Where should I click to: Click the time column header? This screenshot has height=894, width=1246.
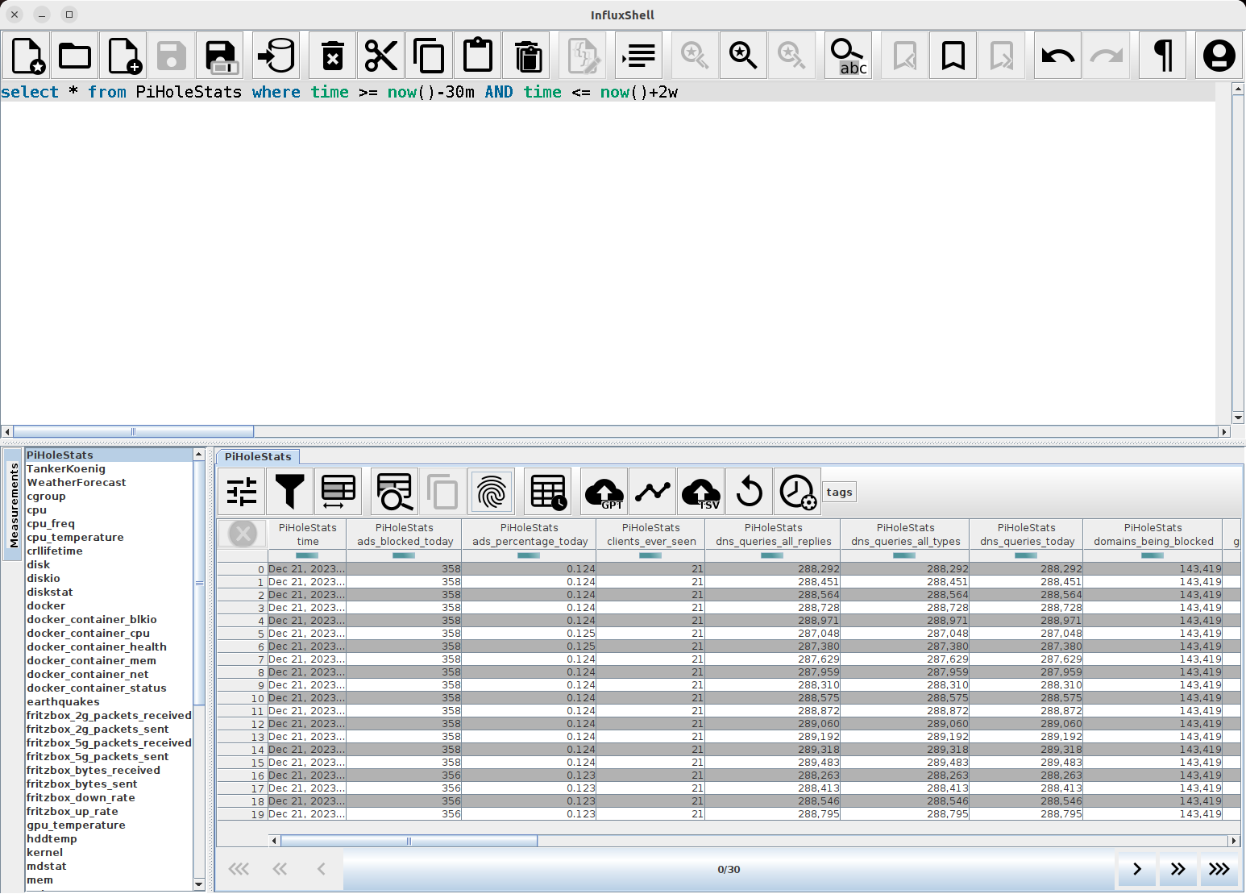308,534
